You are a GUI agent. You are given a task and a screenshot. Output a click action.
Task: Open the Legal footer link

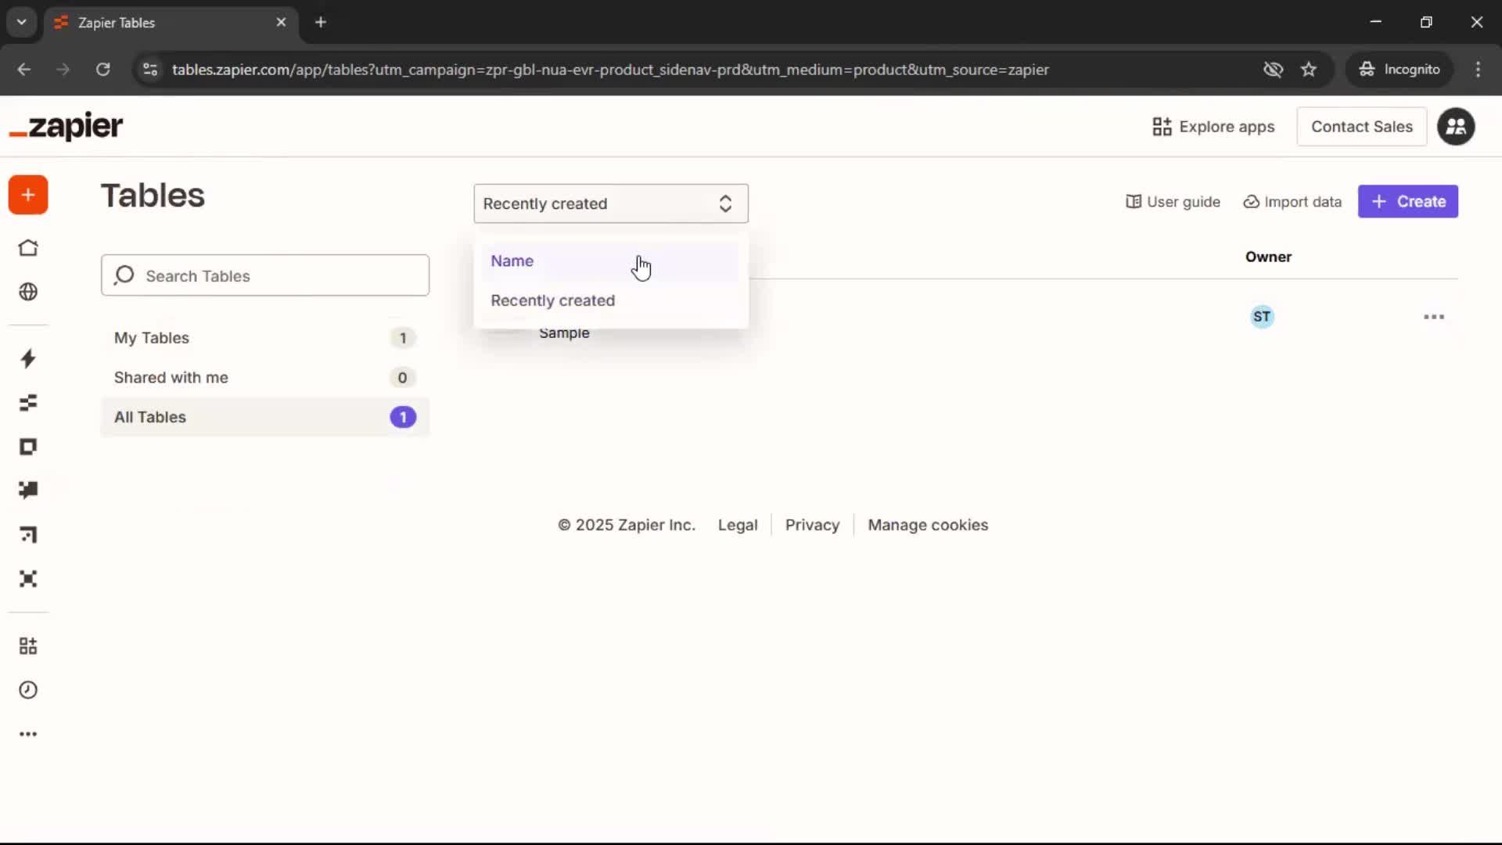(738, 525)
